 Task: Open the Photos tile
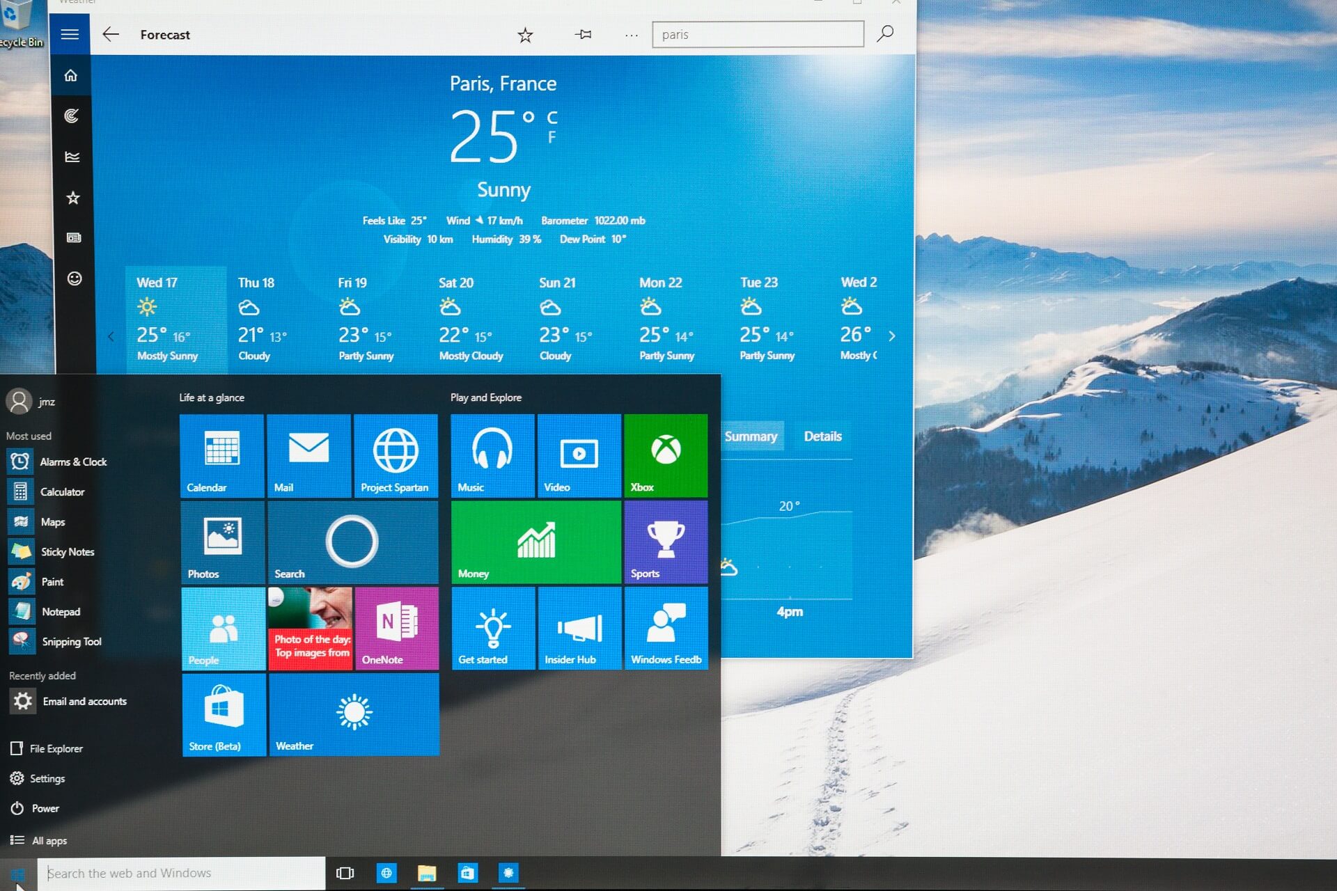coord(223,542)
